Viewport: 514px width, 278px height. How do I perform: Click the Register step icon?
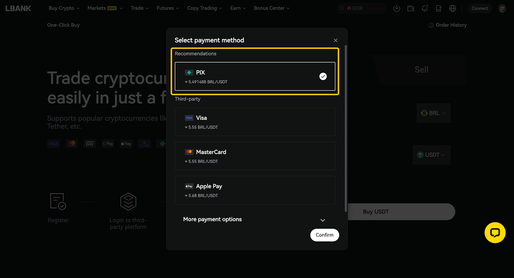click(58, 201)
